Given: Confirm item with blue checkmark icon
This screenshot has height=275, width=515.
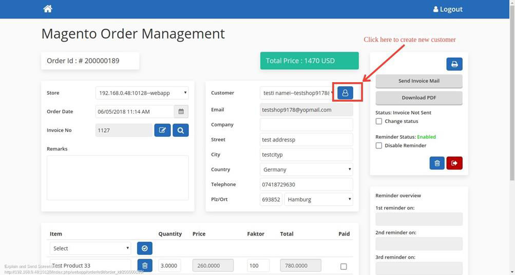Looking at the screenshot, I should point(145,248).
